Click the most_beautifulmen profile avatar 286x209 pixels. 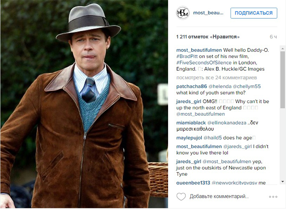click(x=183, y=13)
